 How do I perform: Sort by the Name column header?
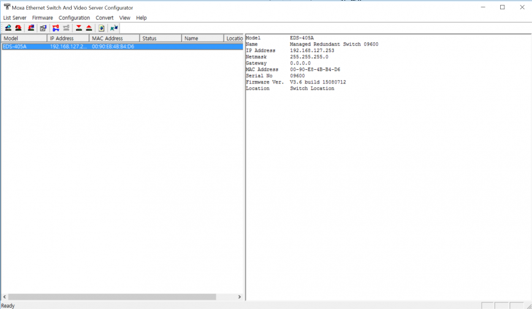coord(202,39)
